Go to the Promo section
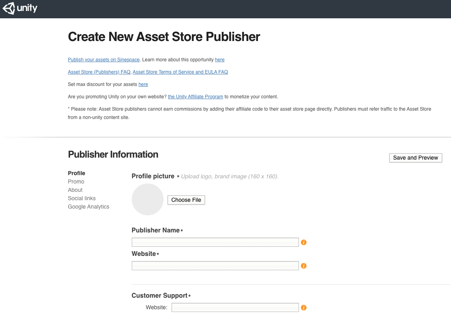The height and width of the screenshot is (314, 451). coord(76,181)
